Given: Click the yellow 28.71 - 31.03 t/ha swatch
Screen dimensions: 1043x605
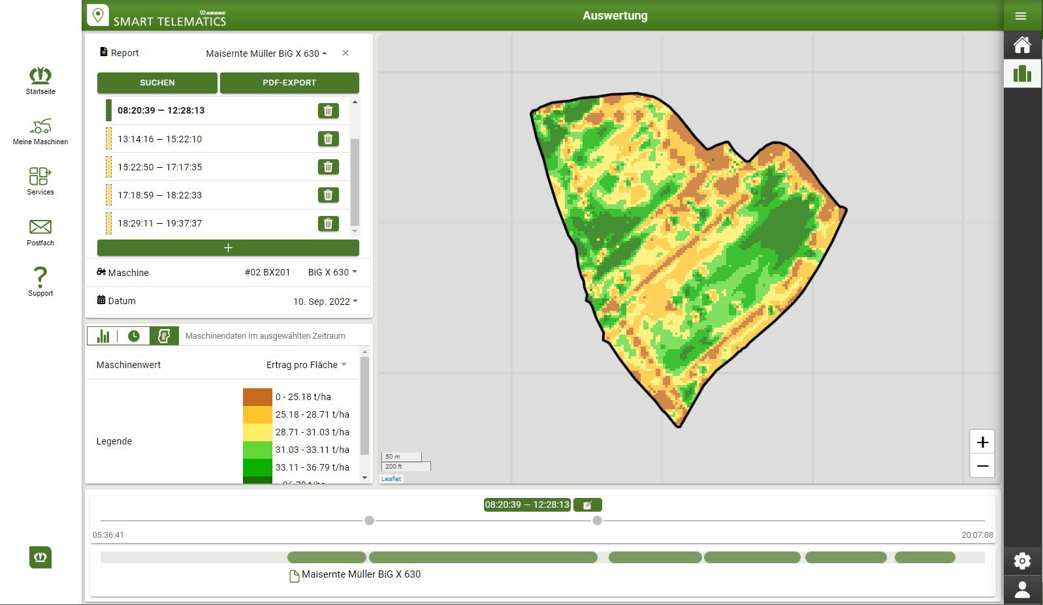Looking at the screenshot, I should tap(257, 432).
